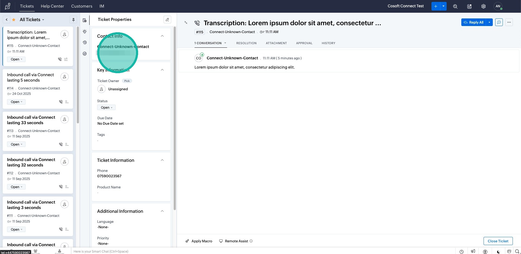Assign ticket #115 using the agent icon

pos(65,34)
